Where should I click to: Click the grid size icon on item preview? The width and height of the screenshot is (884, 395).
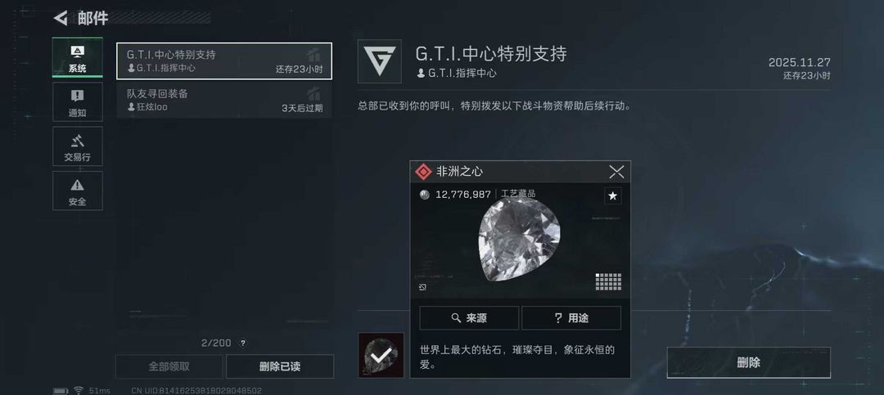pos(608,282)
